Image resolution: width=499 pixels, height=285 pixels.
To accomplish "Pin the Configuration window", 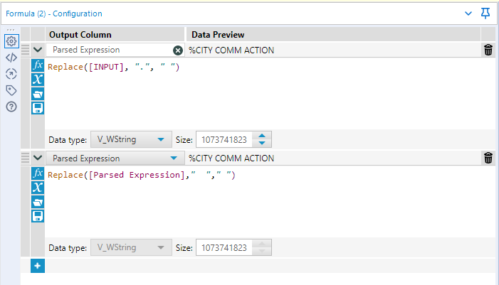I will (x=485, y=14).
